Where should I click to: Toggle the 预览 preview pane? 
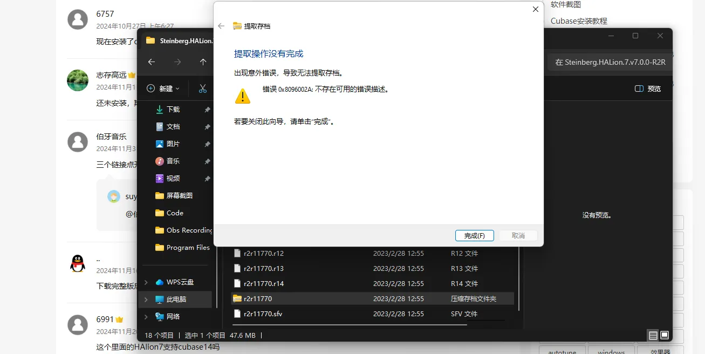coord(647,88)
